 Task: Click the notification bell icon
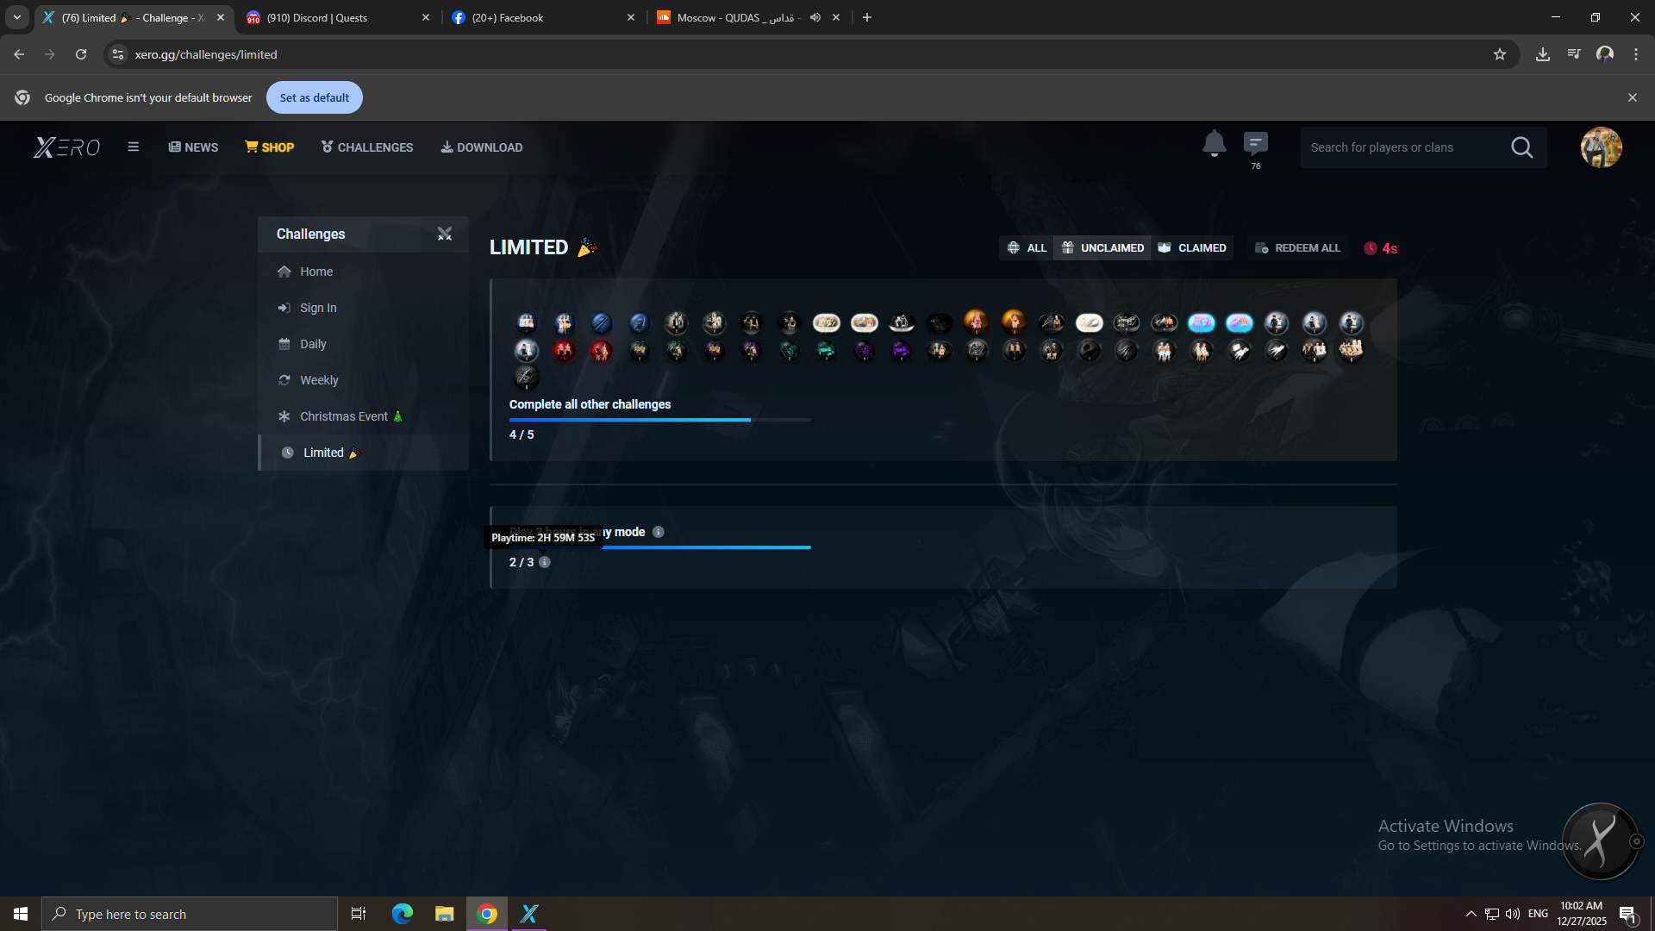pyautogui.click(x=1214, y=143)
